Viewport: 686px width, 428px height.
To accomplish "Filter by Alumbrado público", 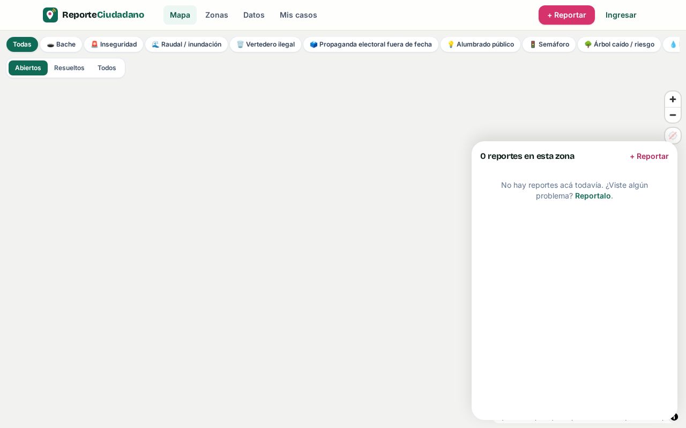I will pyautogui.click(x=481, y=44).
